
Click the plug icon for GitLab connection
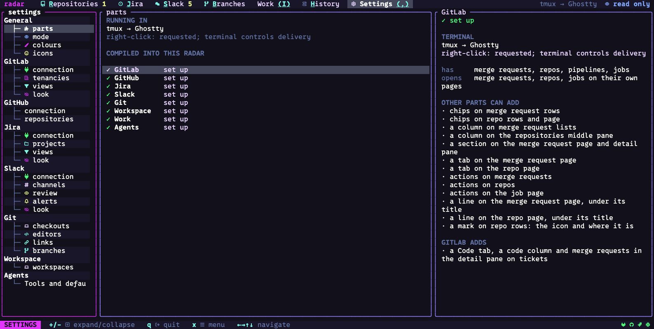26,70
